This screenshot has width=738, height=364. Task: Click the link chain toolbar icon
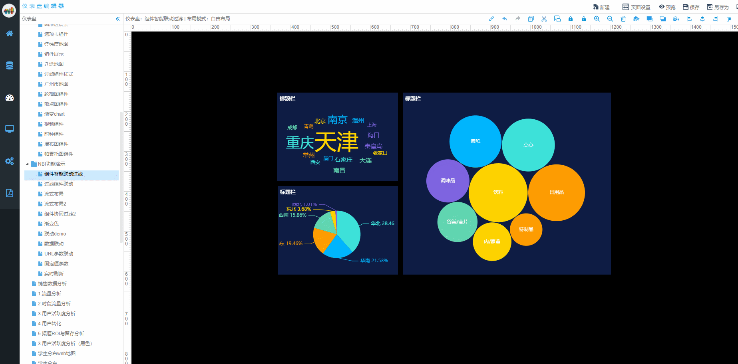[x=491, y=19]
